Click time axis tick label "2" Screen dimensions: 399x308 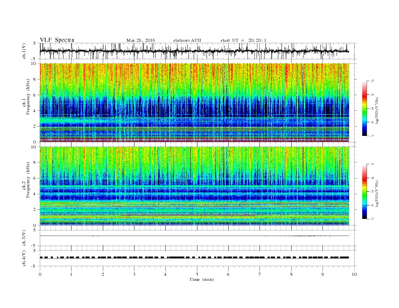[x=103, y=274]
